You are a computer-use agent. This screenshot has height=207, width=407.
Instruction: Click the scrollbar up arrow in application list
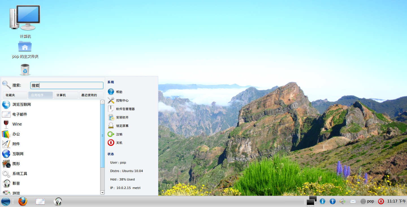point(102,102)
